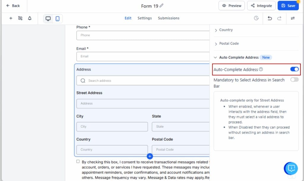Switch to desktop preview mode

click(47, 18)
